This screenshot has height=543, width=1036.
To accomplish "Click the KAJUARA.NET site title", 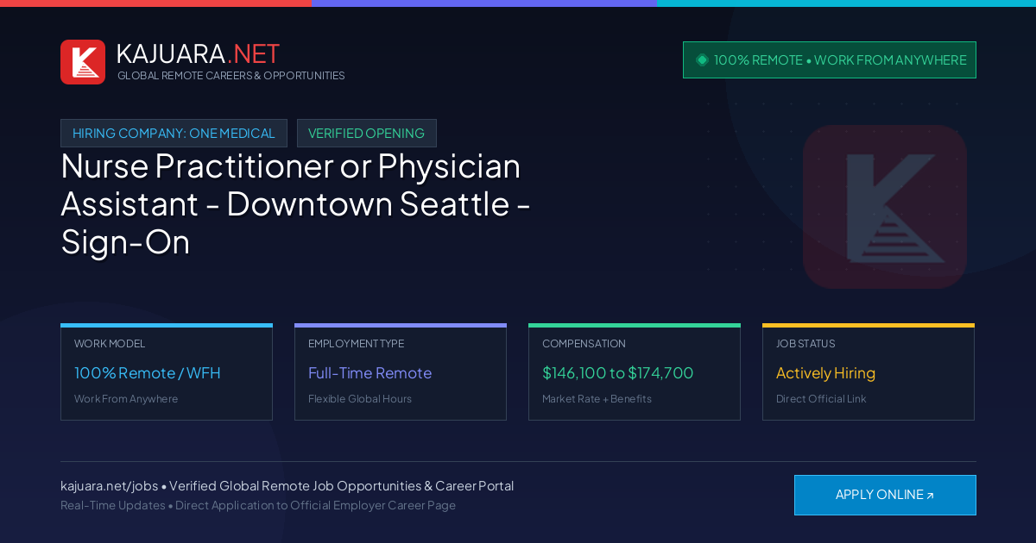I will coord(198,53).
